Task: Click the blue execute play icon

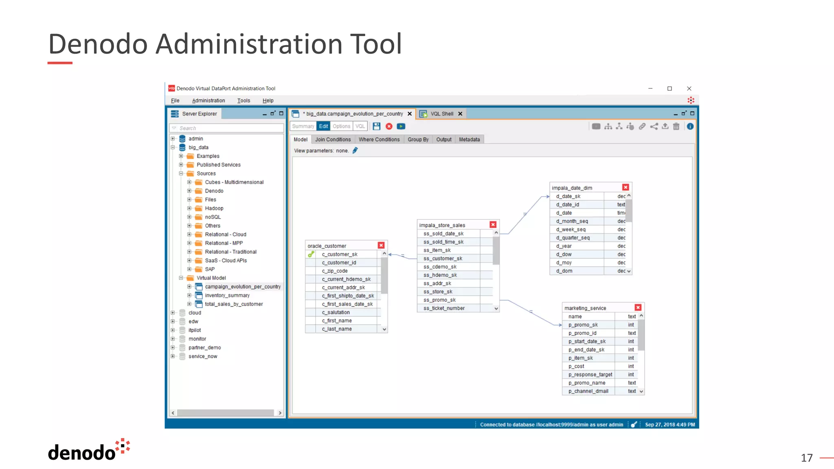Action: 401,126
